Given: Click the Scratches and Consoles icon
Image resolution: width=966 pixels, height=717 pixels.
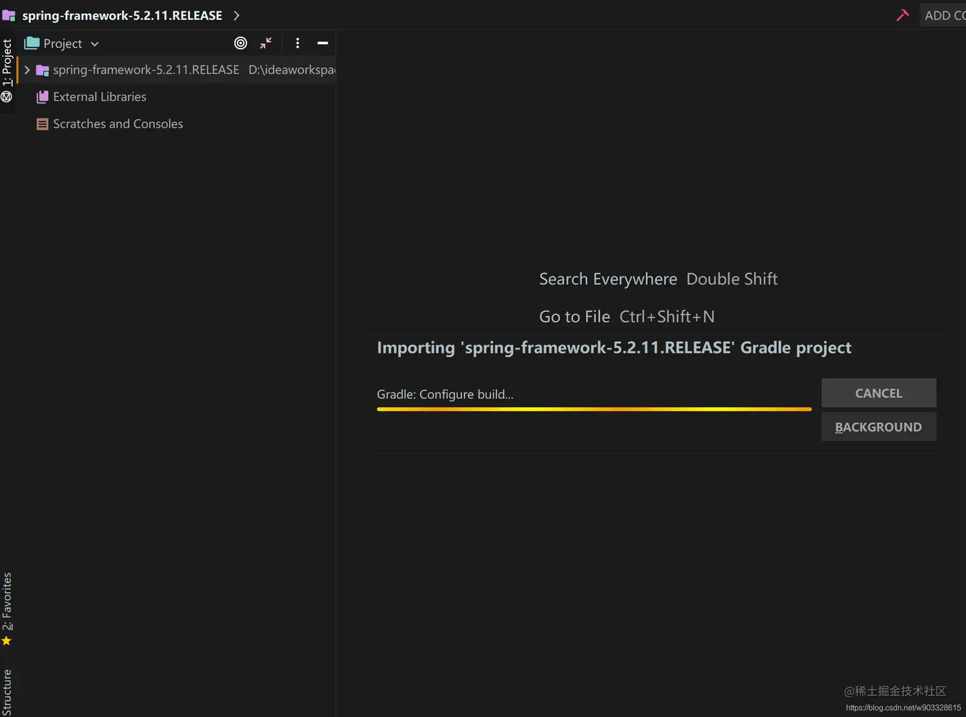Looking at the screenshot, I should coord(42,124).
